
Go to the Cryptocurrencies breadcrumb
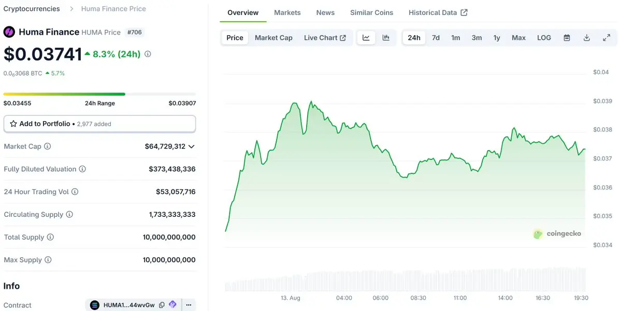tap(32, 9)
